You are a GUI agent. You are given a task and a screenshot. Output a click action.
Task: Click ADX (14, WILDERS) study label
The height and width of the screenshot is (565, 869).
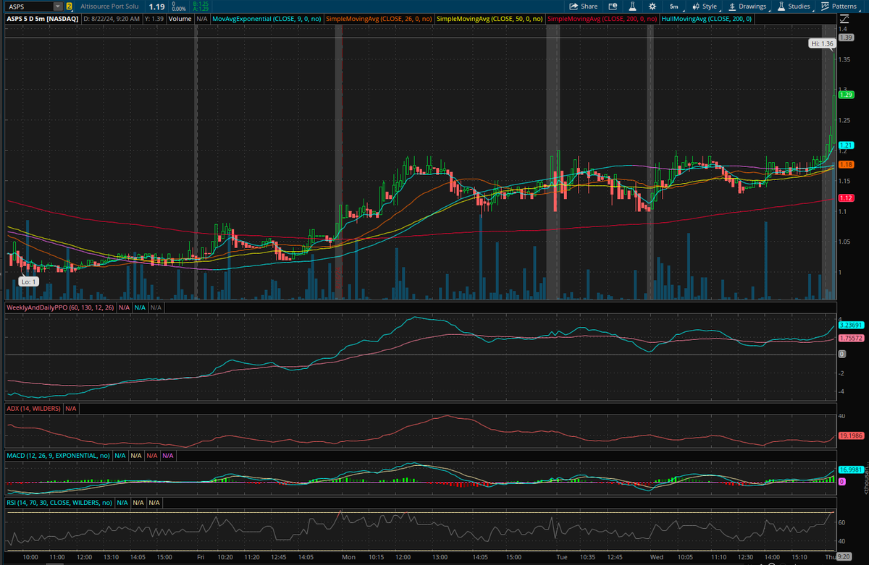[33, 409]
